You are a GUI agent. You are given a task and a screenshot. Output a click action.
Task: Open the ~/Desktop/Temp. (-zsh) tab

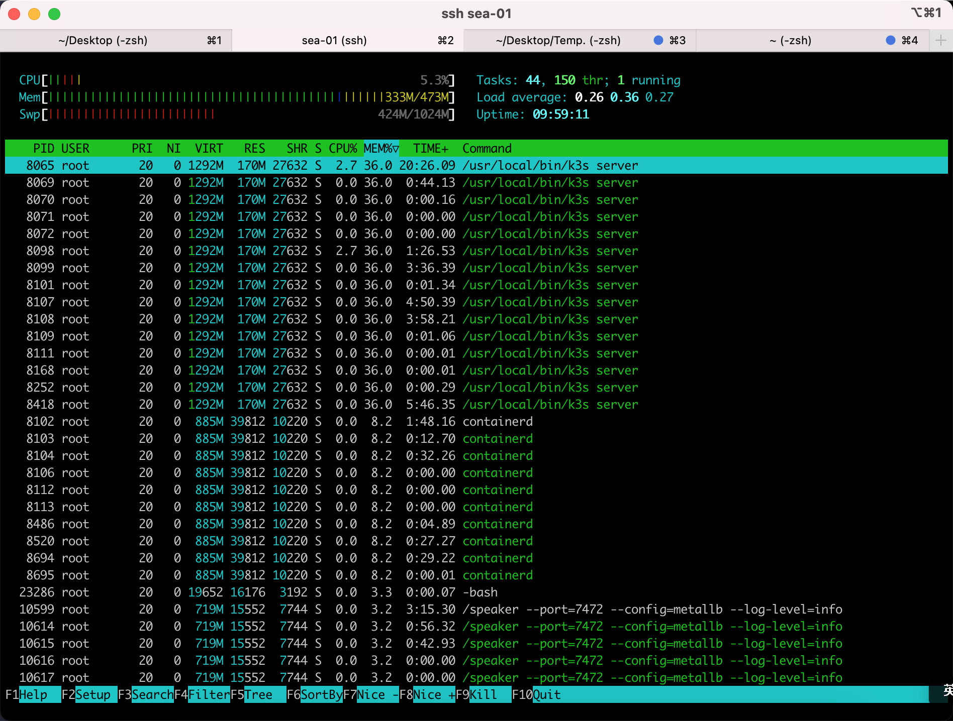click(580, 41)
